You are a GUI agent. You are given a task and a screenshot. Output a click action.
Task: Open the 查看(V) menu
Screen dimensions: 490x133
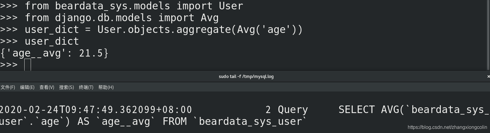[47, 87]
